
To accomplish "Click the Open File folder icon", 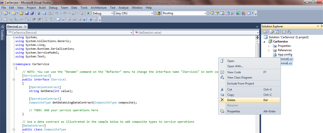I will [21, 13].
